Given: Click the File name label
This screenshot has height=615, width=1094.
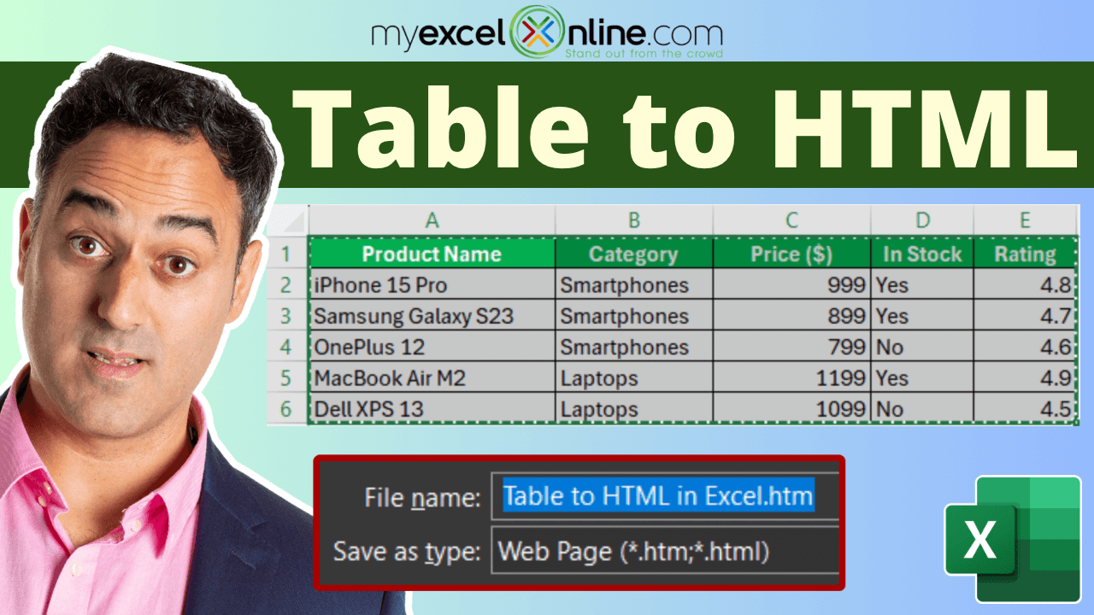Looking at the screenshot, I should point(424,496).
